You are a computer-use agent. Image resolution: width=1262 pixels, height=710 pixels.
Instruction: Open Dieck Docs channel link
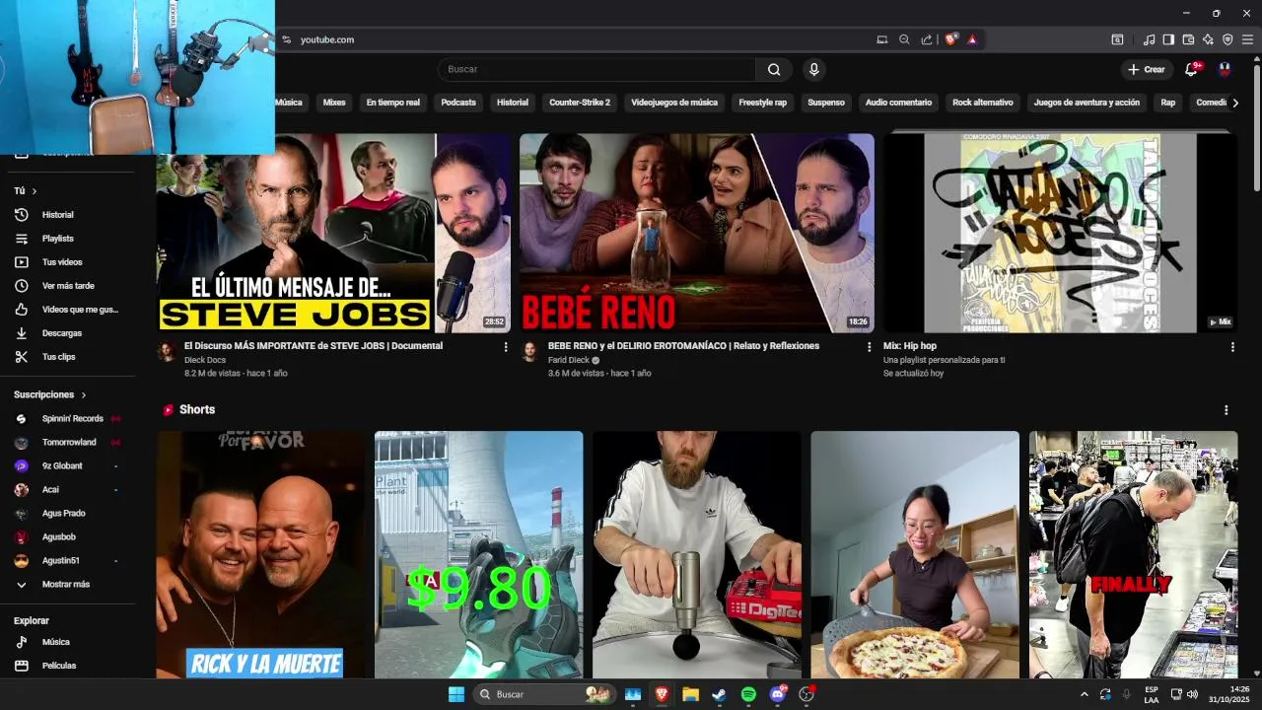(x=205, y=360)
